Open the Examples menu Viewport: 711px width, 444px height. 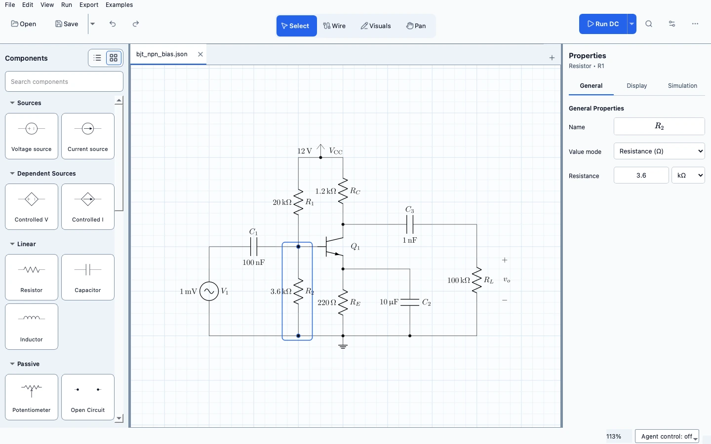pyautogui.click(x=119, y=5)
